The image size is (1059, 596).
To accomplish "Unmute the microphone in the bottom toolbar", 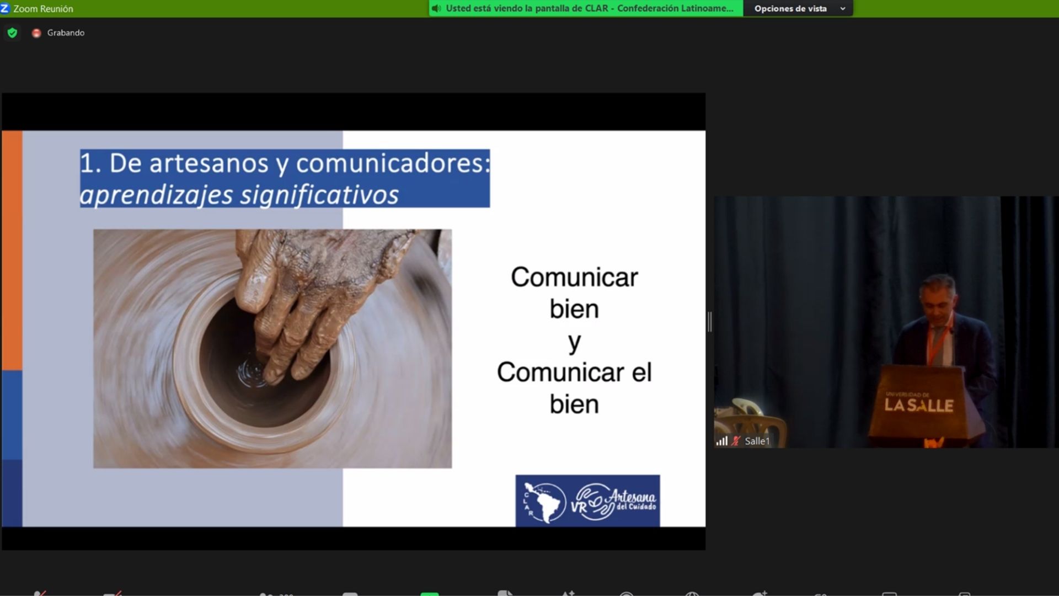I will click(x=39, y=594).
